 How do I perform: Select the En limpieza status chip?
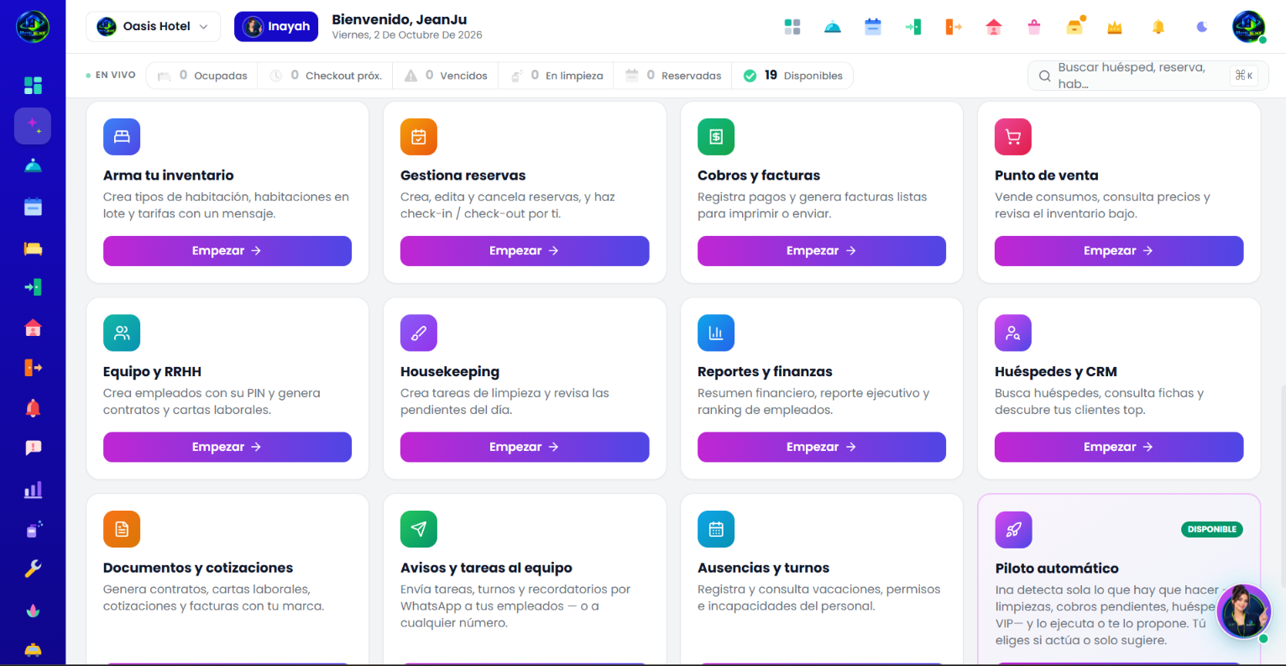click(557, 76)
